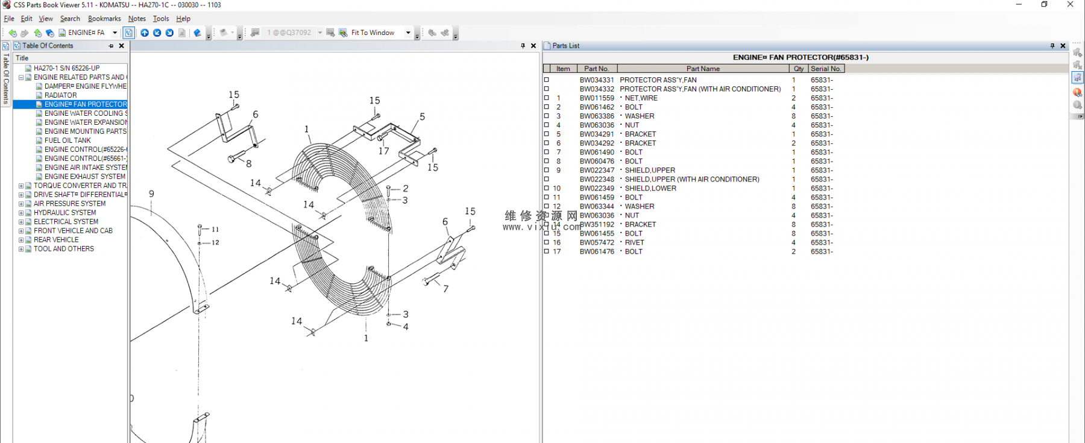Expand FRONT VEHICLE AND CAB tree node
This screenshot has height=443, width=1085.
coord(21,231)
